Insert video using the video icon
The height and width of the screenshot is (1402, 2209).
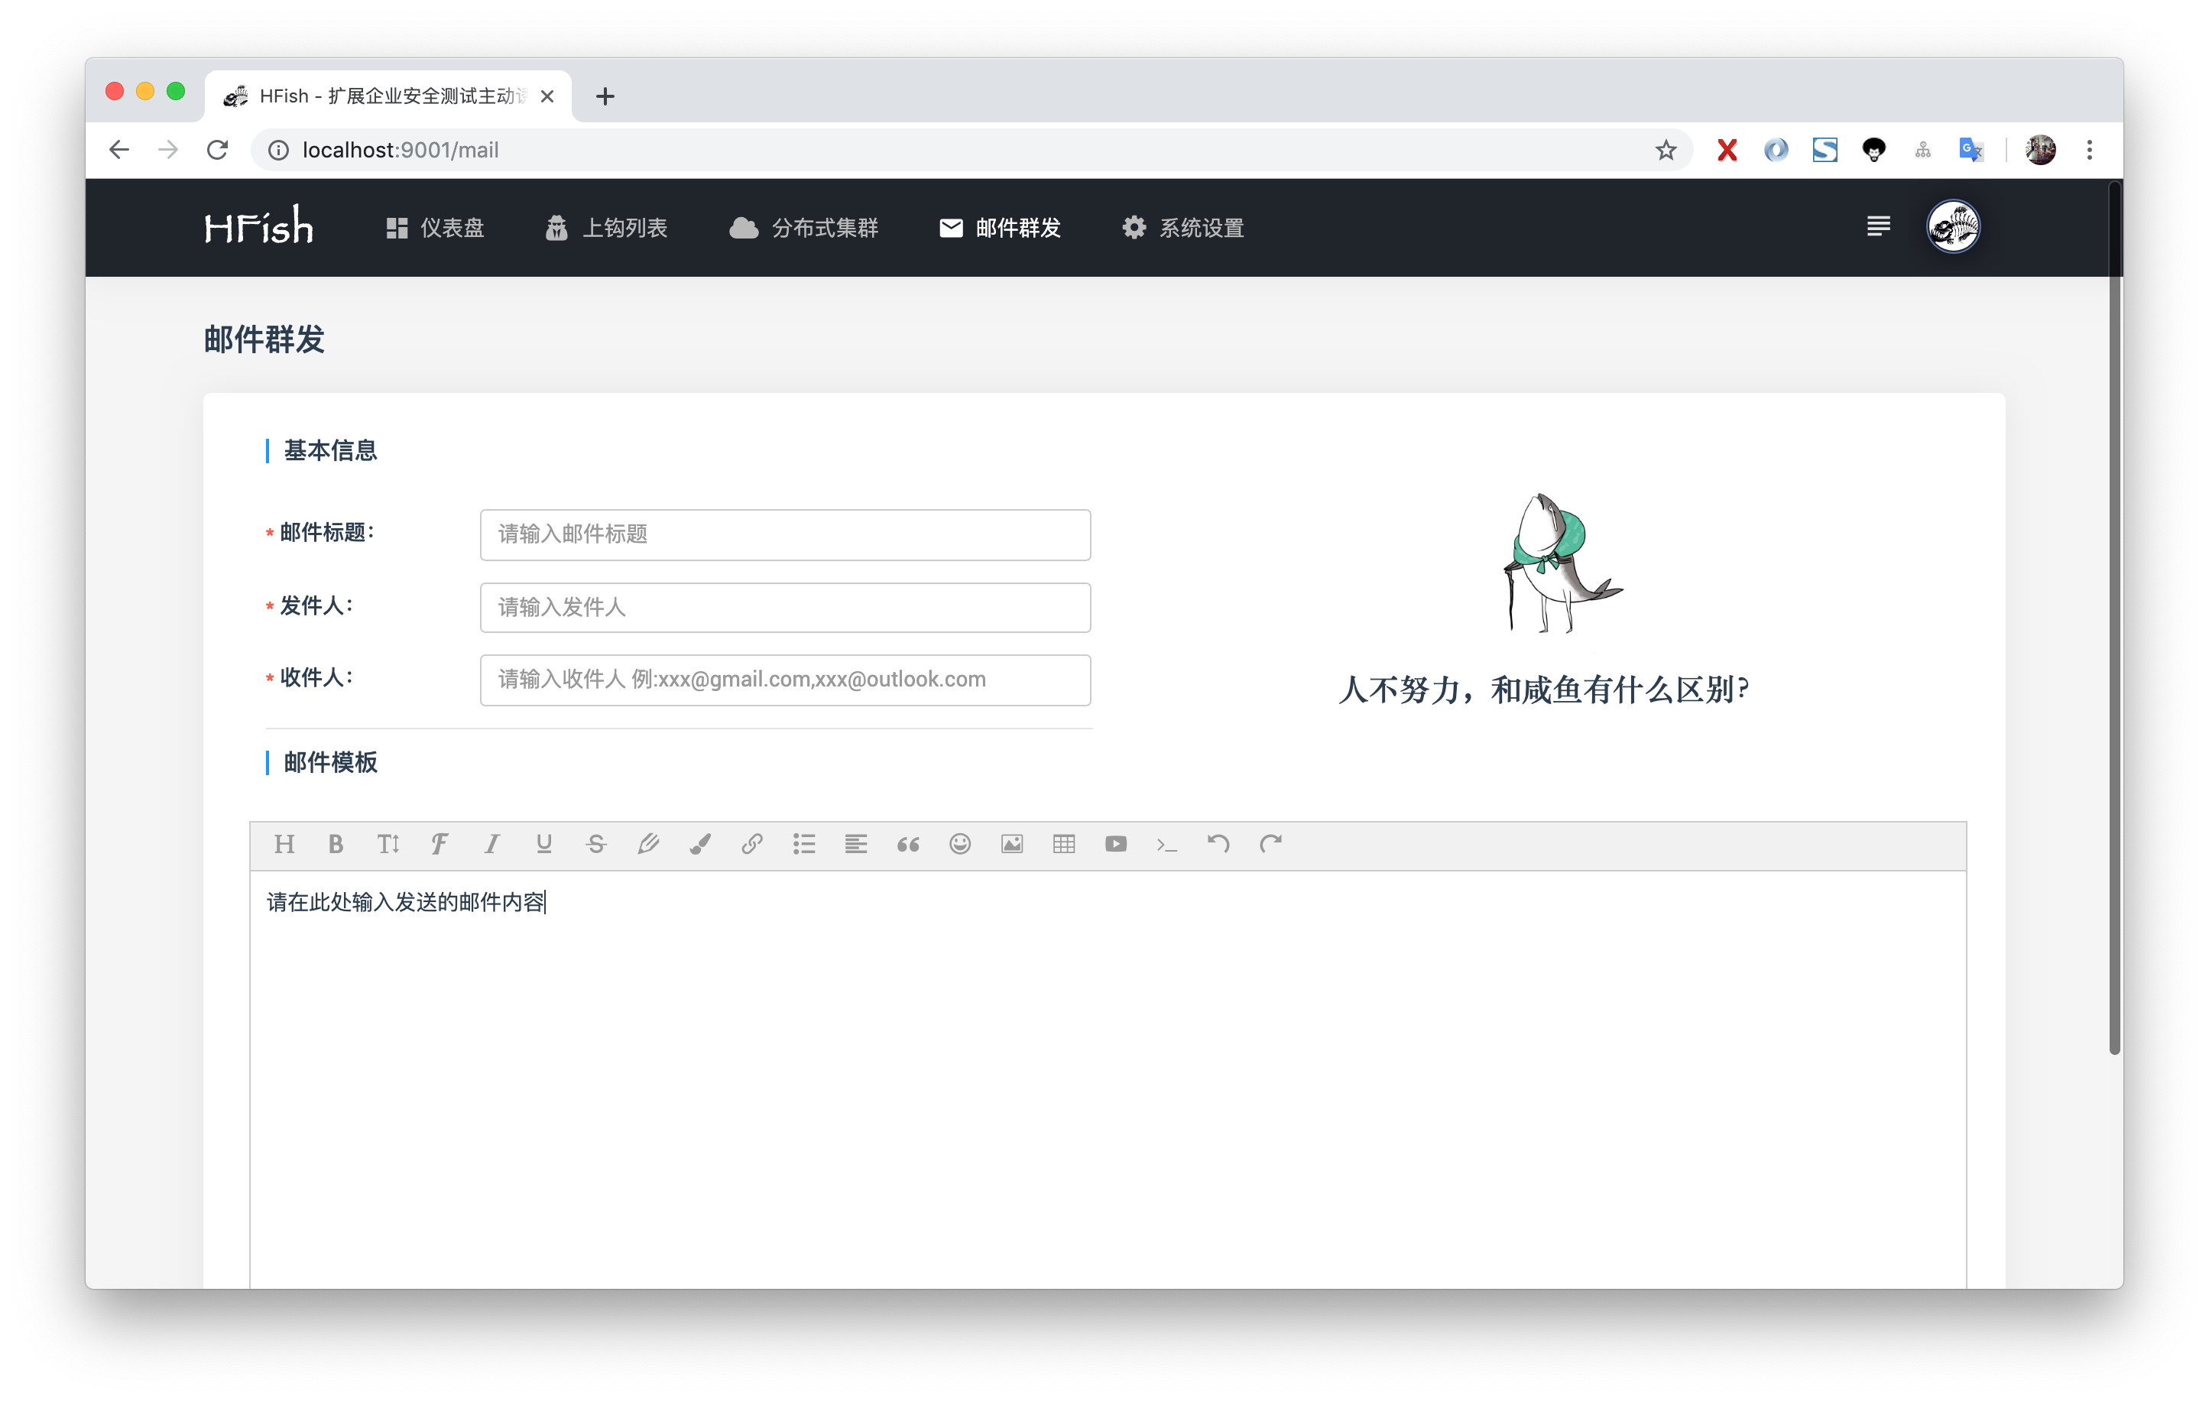(x=1115, y=844)
